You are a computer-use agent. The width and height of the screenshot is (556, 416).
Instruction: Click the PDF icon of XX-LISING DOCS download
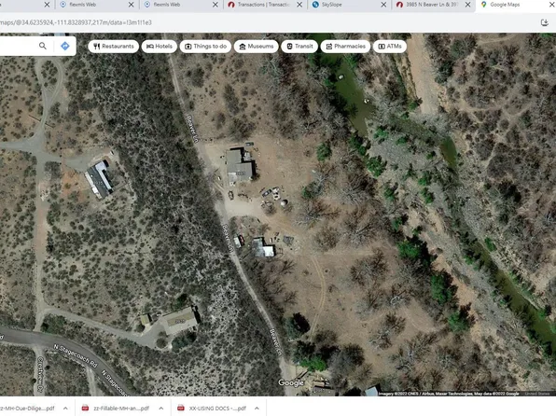coord(181,408)
